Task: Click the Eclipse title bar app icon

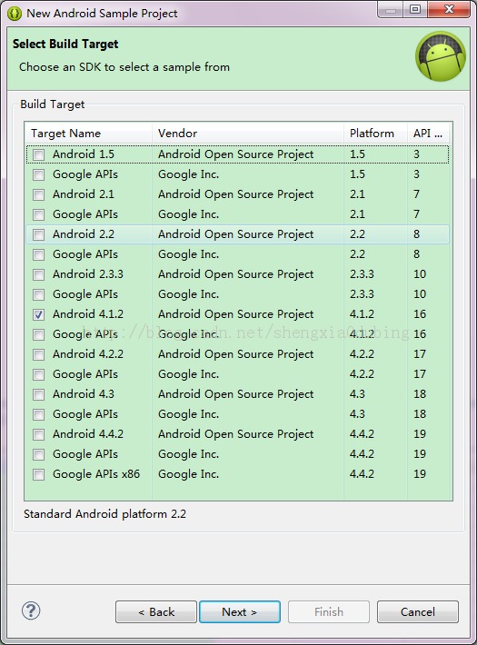Action: 15,13
